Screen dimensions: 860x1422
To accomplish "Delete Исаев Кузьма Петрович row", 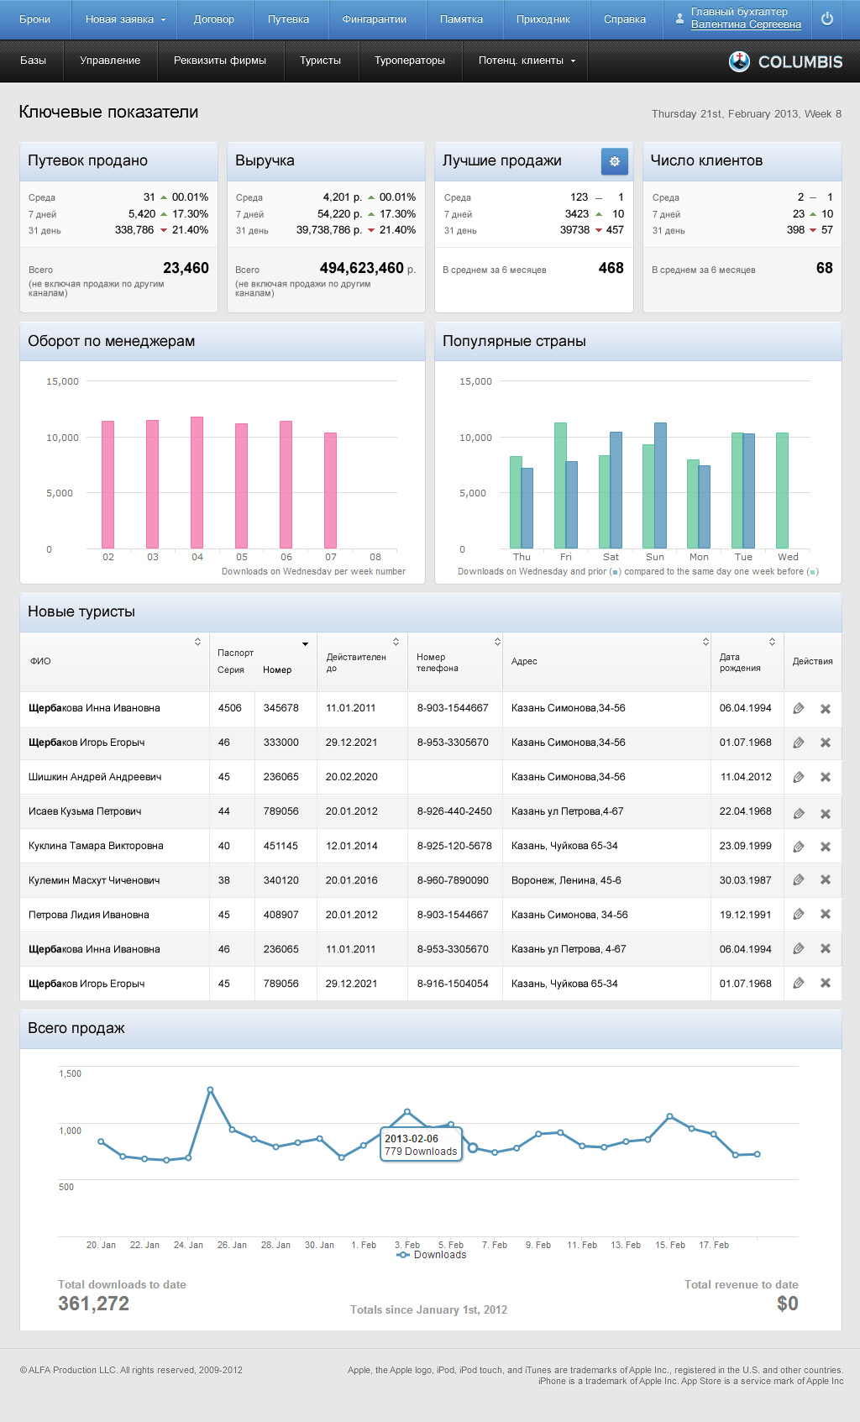I will pyautogui.click(x=826, y=813).
